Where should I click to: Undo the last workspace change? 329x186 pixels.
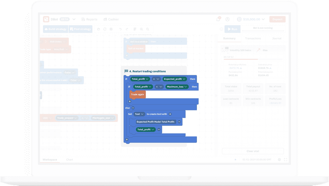pyautogui.click(x=120, y=29)
